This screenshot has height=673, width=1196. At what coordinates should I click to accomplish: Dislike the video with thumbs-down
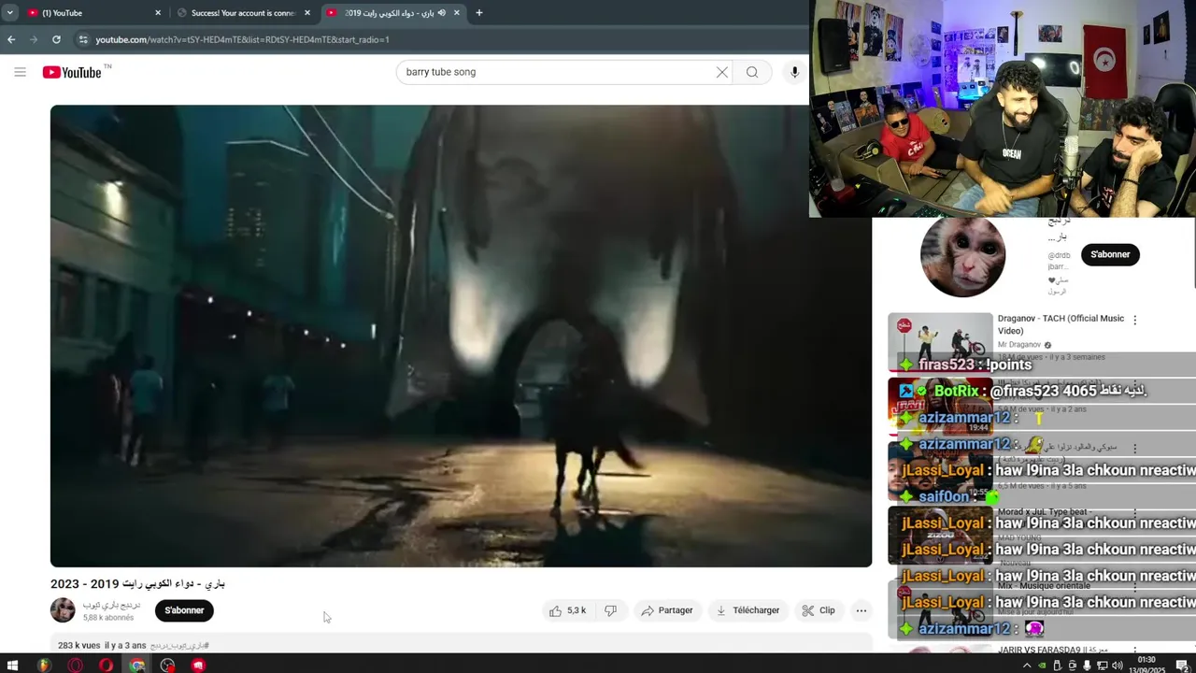[610, 610]
